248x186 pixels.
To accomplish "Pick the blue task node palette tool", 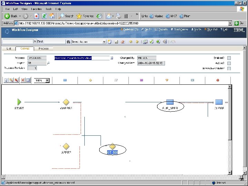I will click(x=65, y=80).
